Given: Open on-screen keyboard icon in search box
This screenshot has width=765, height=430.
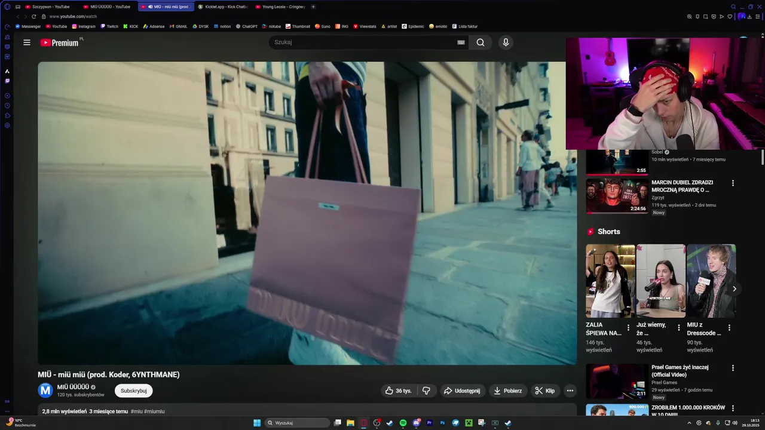Looking at the screenshot, I should (x=461, y=42).
